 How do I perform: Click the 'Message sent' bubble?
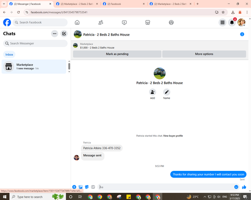tap(92, 155)
